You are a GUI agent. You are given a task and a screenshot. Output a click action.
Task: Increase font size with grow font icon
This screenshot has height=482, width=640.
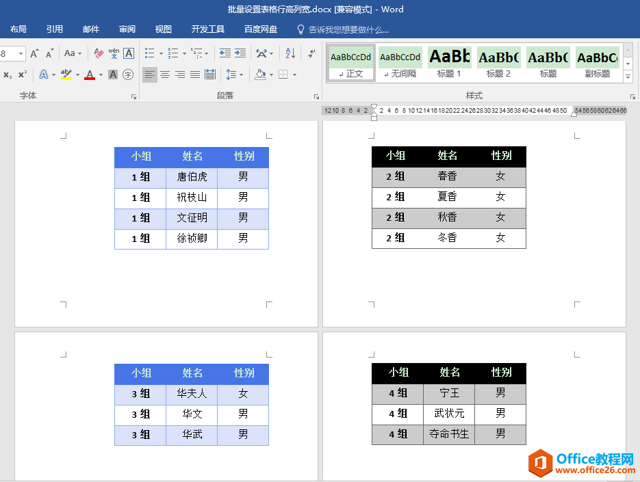pyautogui.click(x=35, y=53)
